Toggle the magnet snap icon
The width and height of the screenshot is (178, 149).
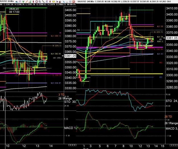click(x=60, y=2)
